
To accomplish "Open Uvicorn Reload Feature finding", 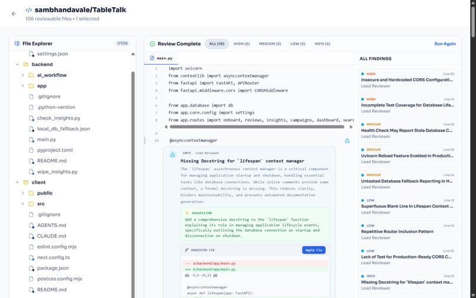I will (407, 156).
